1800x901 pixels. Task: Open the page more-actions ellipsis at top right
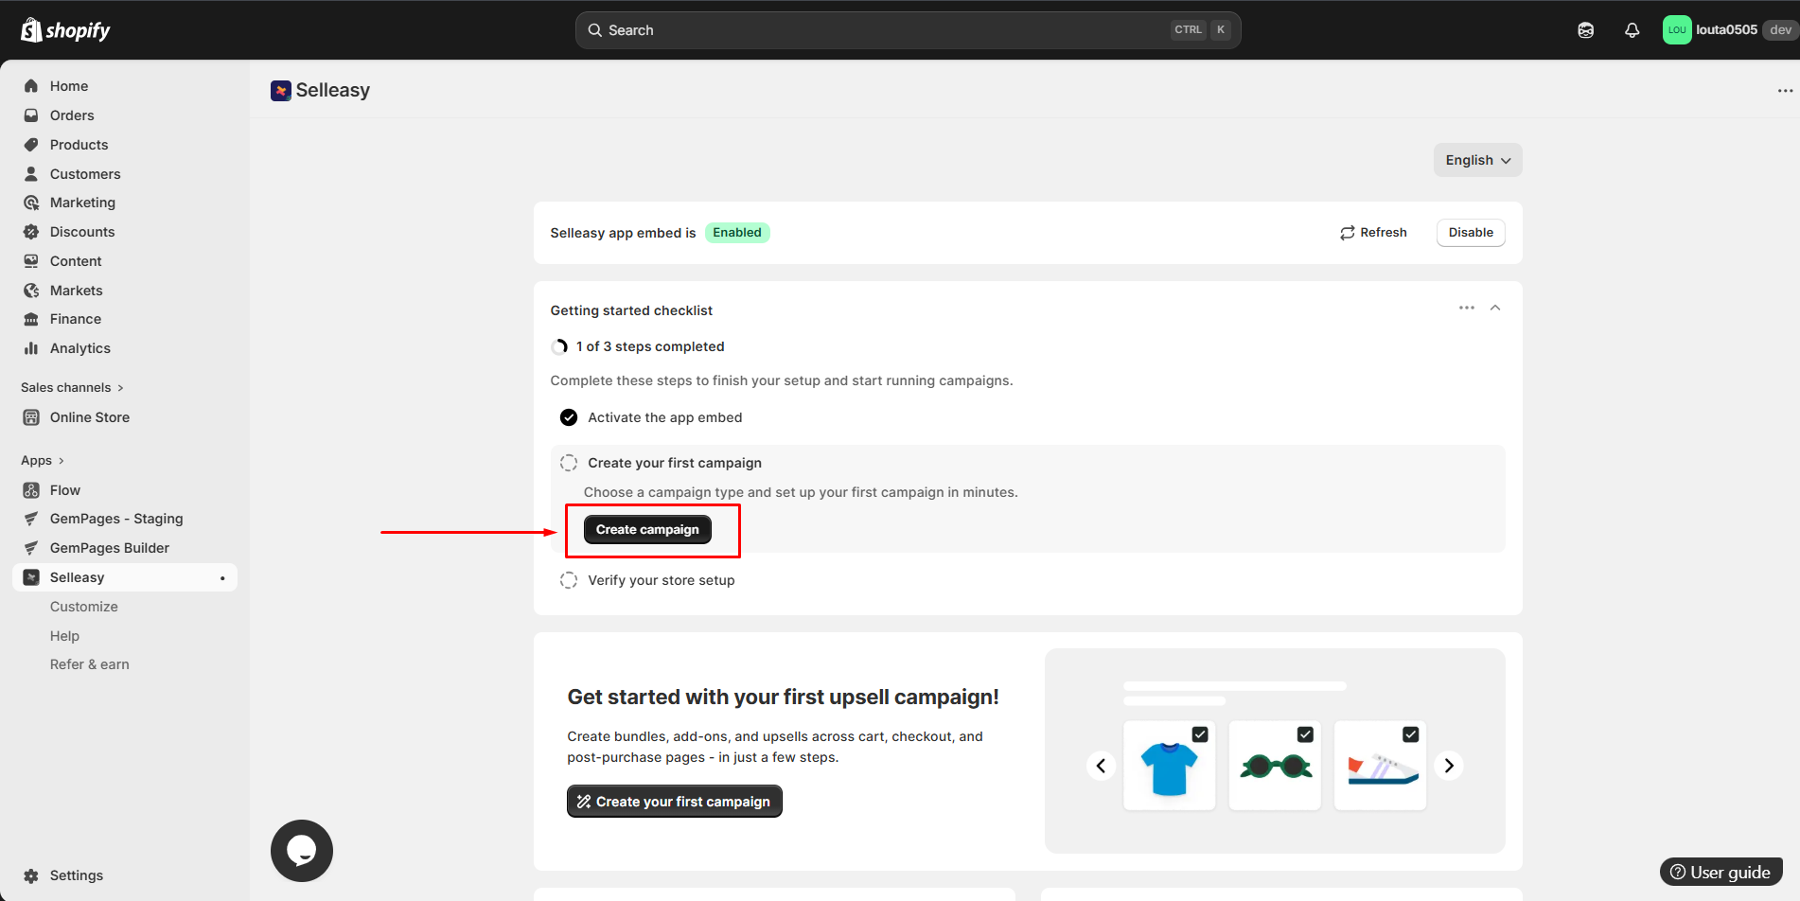(x=1784, y=91)
